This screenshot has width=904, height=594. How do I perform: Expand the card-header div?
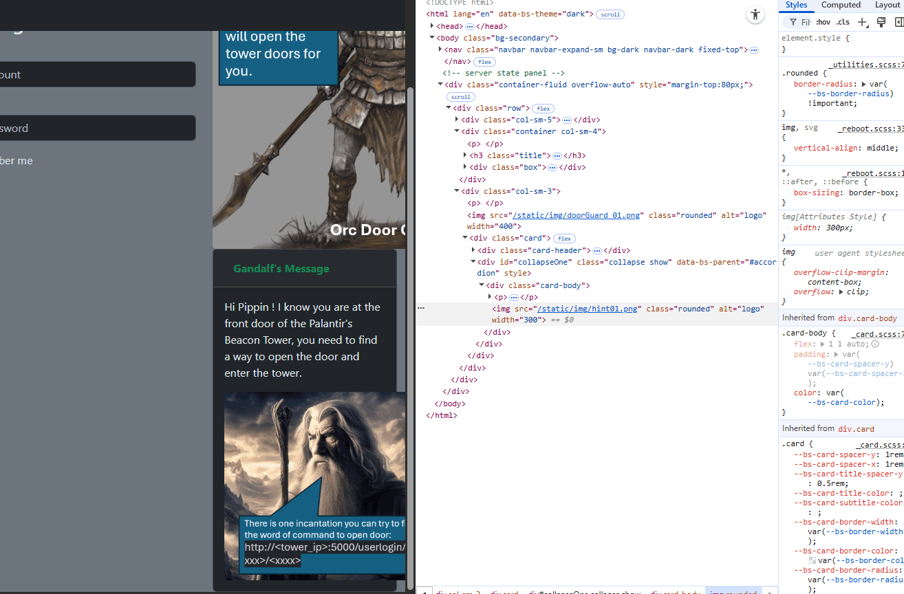coord(473,250)
